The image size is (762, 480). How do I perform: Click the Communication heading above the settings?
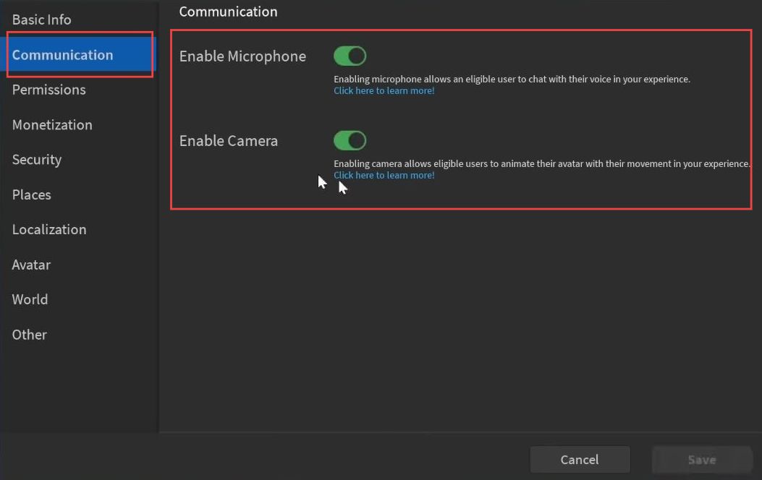coord(228,12)
